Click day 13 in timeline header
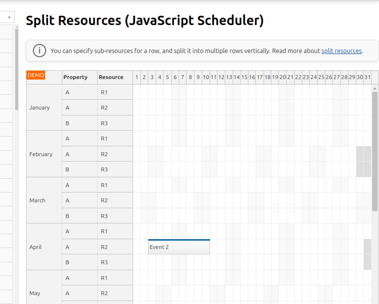The image size is (379, 304). point(229,77)
